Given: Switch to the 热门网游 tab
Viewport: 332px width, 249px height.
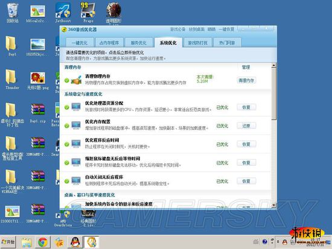Looking at the screenshot, I should [227, 43].
